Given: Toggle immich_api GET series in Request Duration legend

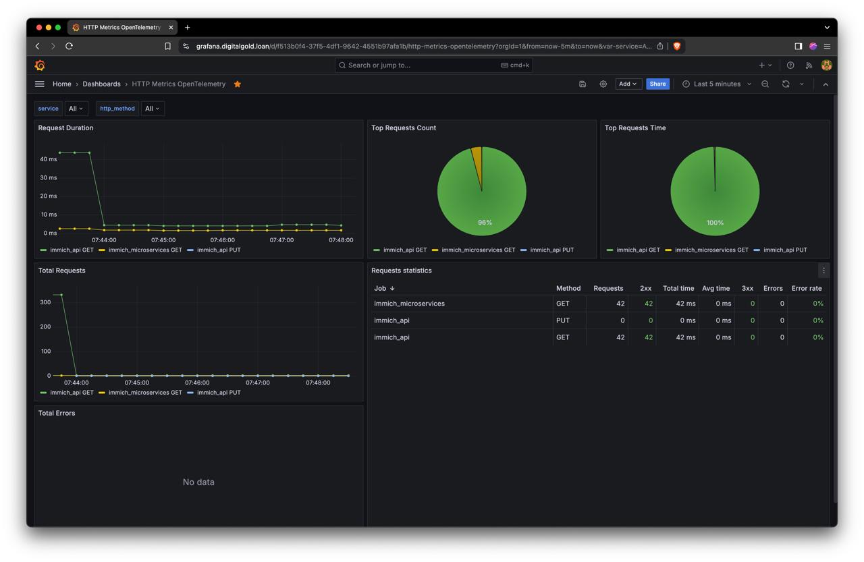Looking at the screenshot, I should (x=72, y=250).
